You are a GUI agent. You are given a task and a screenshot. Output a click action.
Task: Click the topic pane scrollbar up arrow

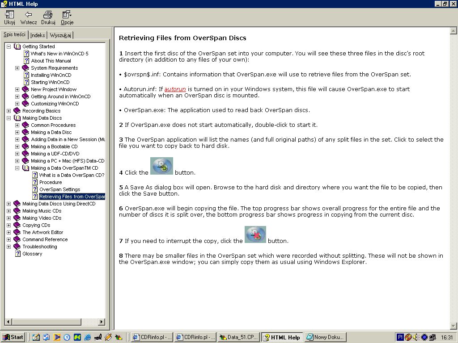tap(454, 31)
